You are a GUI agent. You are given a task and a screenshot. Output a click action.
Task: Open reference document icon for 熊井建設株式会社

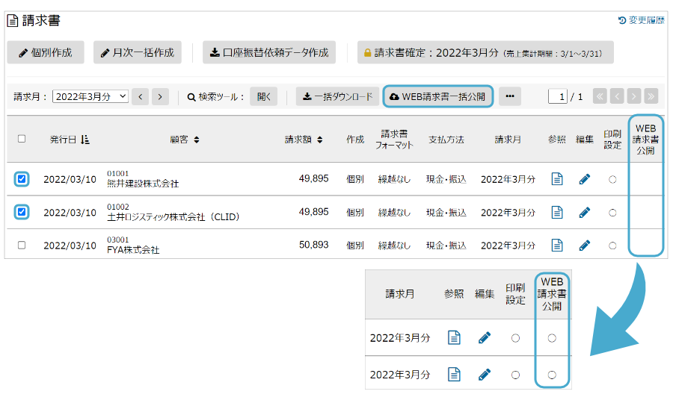point(556,179)
